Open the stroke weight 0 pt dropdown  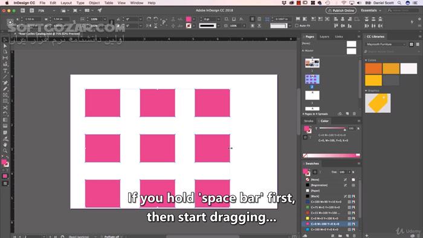[x=218, y=19]
